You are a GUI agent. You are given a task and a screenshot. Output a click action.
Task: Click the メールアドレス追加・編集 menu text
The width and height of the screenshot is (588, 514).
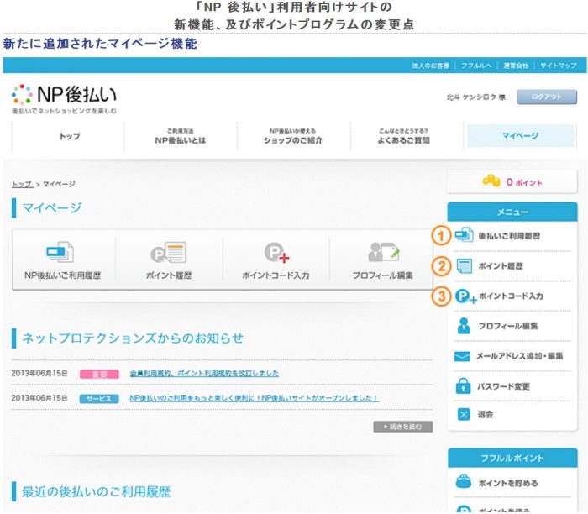(519, 356)
